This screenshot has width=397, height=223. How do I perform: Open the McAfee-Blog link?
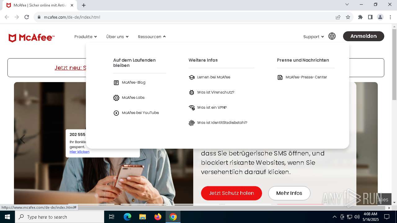click(134, 82)
